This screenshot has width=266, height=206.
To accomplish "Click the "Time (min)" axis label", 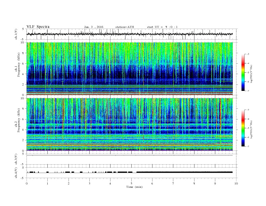I will [x=134, y=187].
